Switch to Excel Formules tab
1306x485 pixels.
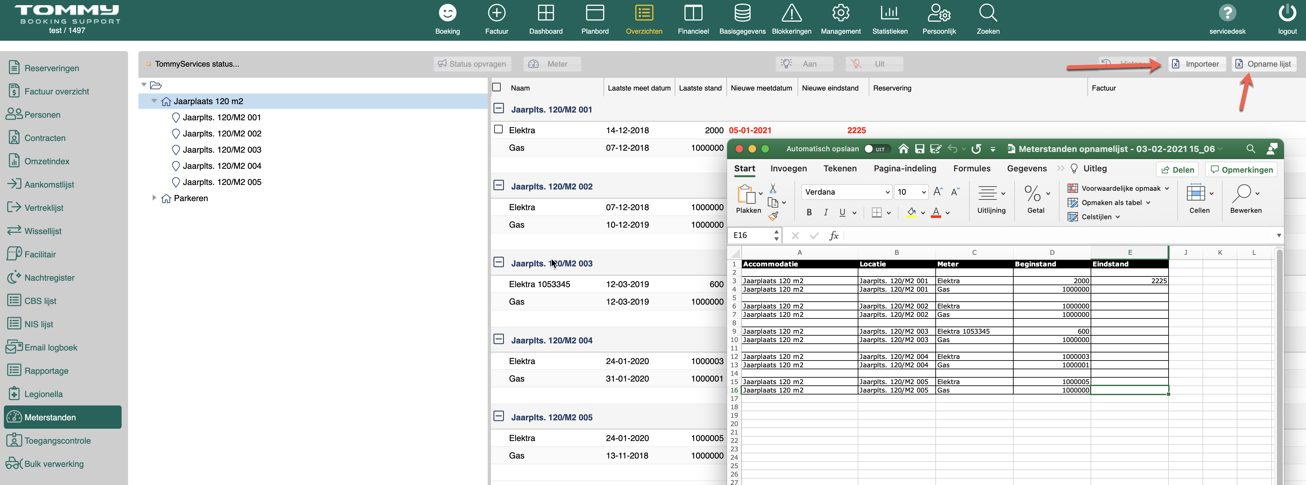tap(971, 169)
